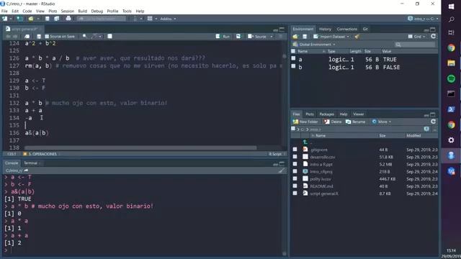This screenshot has height=259, width=461.
Task: Switch to the History tab
Action: click(325, 29)
